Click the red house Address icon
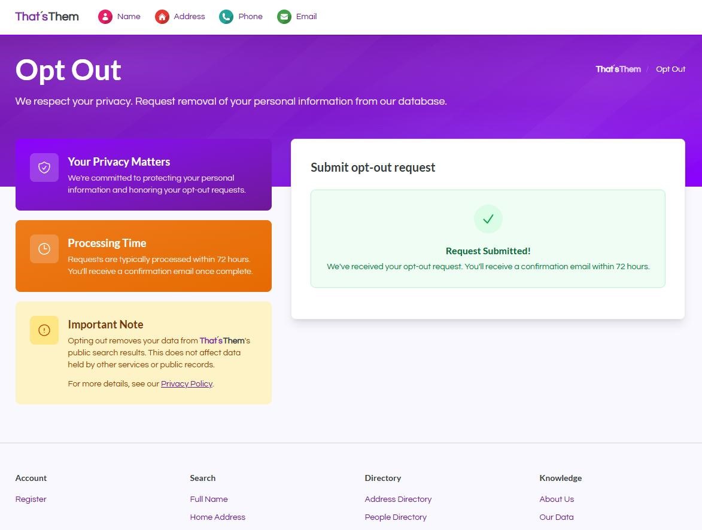The width and height of the screenshot is (702, 530). pos(162,17)
